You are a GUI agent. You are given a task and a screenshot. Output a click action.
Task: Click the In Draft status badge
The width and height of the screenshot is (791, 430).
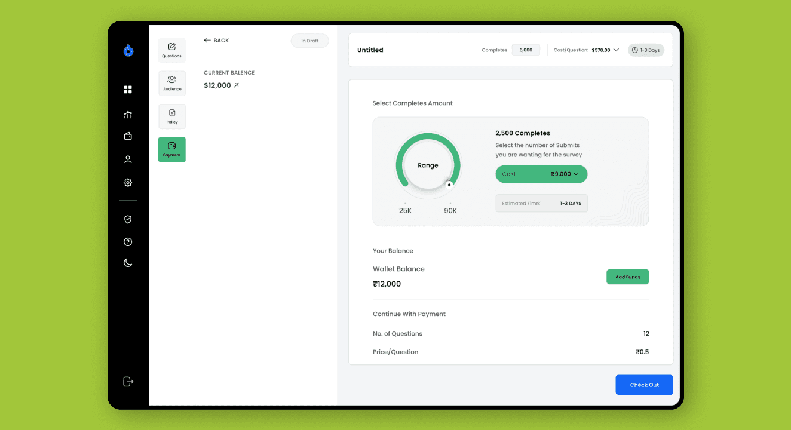tap(309, 41)
